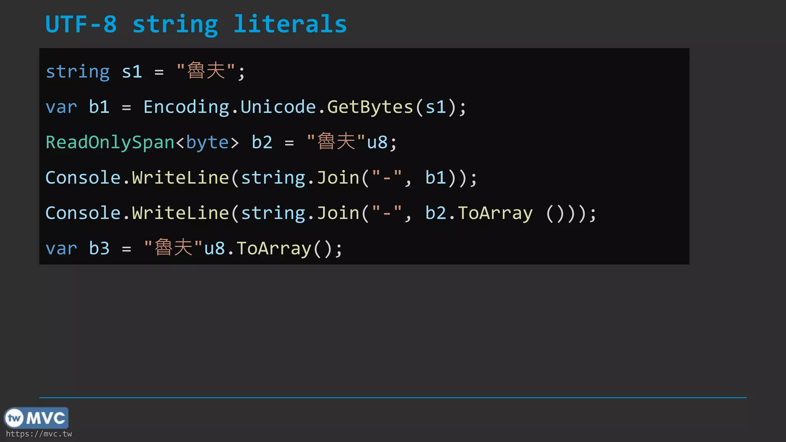Click the code line 'string s1 = "魯夫";'

pyautogui.click(x=145, y=71)
